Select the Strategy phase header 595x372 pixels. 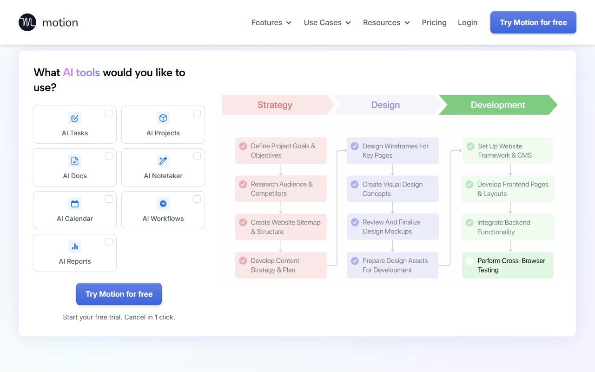pyautogui.click(x=278, y=105)
